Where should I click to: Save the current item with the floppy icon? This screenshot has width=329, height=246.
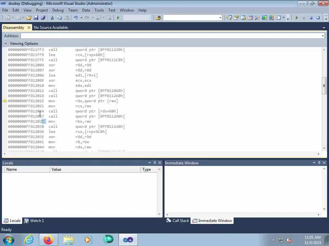(36, 18)
